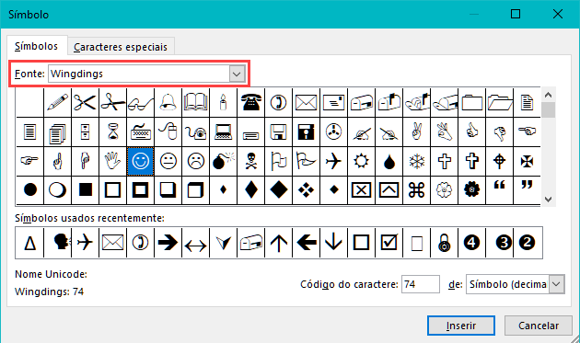Click the symbol grid scroll down arrow
Image resolution: width=580 pixels, height=343 pixels.
[x=548, y=200]
